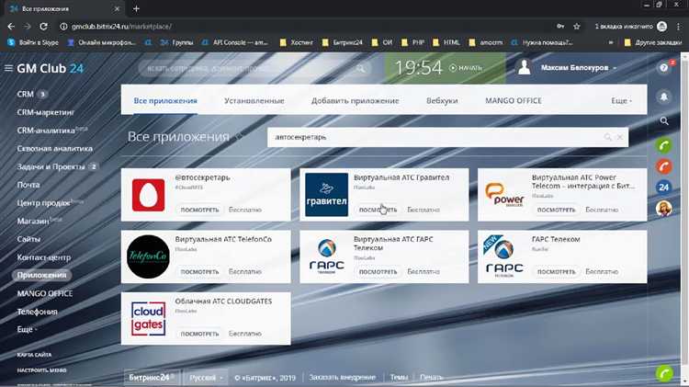Open CRM-маркетинг in the left menu

pos(46,112)
